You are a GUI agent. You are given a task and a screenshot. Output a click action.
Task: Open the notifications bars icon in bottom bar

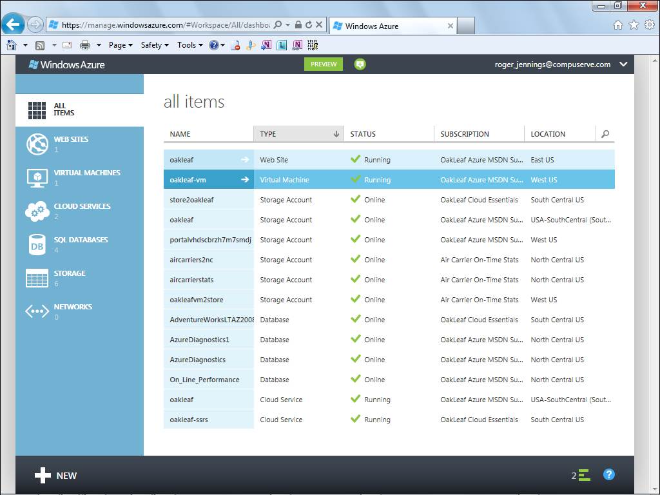pos(584,475)
